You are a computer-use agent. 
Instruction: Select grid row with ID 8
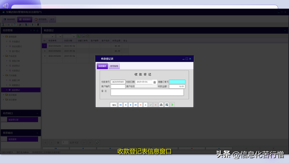(85, 51)
